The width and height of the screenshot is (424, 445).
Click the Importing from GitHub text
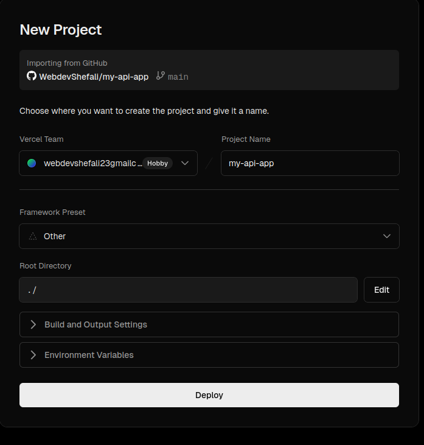[x=67, y=63]
